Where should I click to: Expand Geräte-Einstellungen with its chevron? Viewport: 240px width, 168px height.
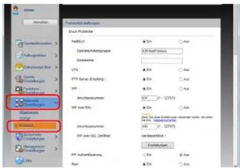[x=56, y=79]
